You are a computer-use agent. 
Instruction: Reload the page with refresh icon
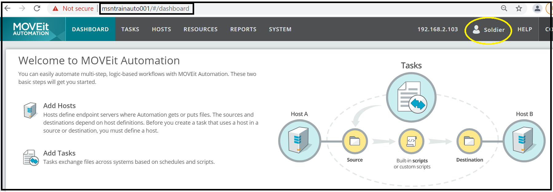37,8
